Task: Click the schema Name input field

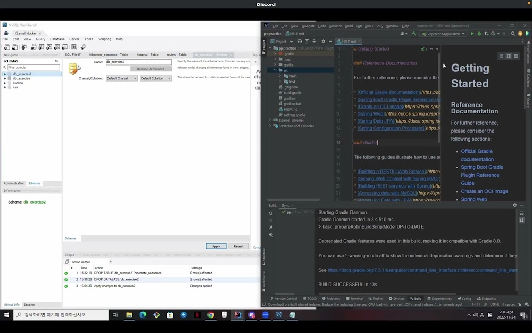Action: click(x=138, y=62)
